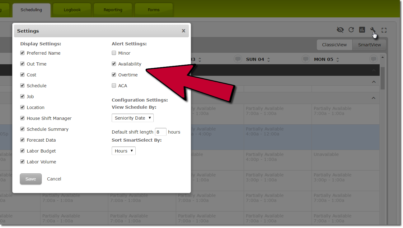Open the bar chart statistics icon
This screenshot has width=403, height=228.
coord(362,30)
